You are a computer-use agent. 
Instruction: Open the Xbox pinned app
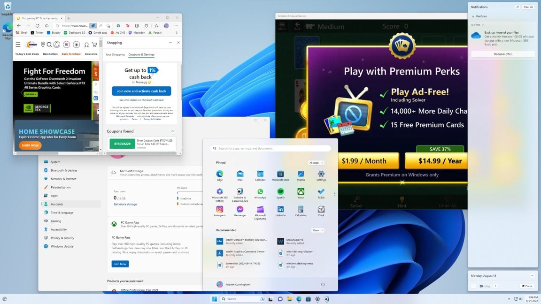[x=301, y=193]
